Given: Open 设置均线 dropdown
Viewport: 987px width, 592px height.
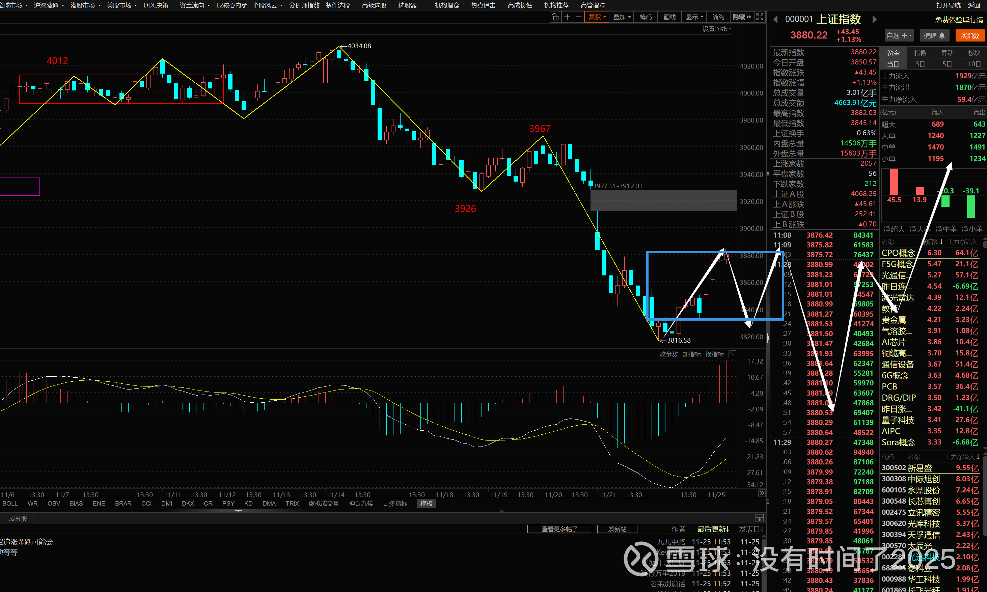Looking at the screenshot, I should (717, 29).
